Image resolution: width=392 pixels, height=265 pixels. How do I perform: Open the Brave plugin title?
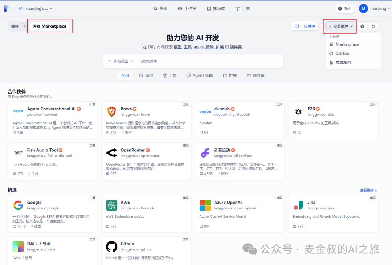126,109
